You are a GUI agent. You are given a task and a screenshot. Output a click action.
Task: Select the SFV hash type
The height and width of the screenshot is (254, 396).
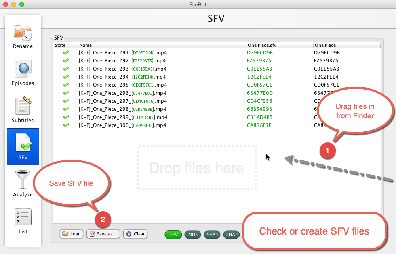pyautogui.click(x=173, y=235)
